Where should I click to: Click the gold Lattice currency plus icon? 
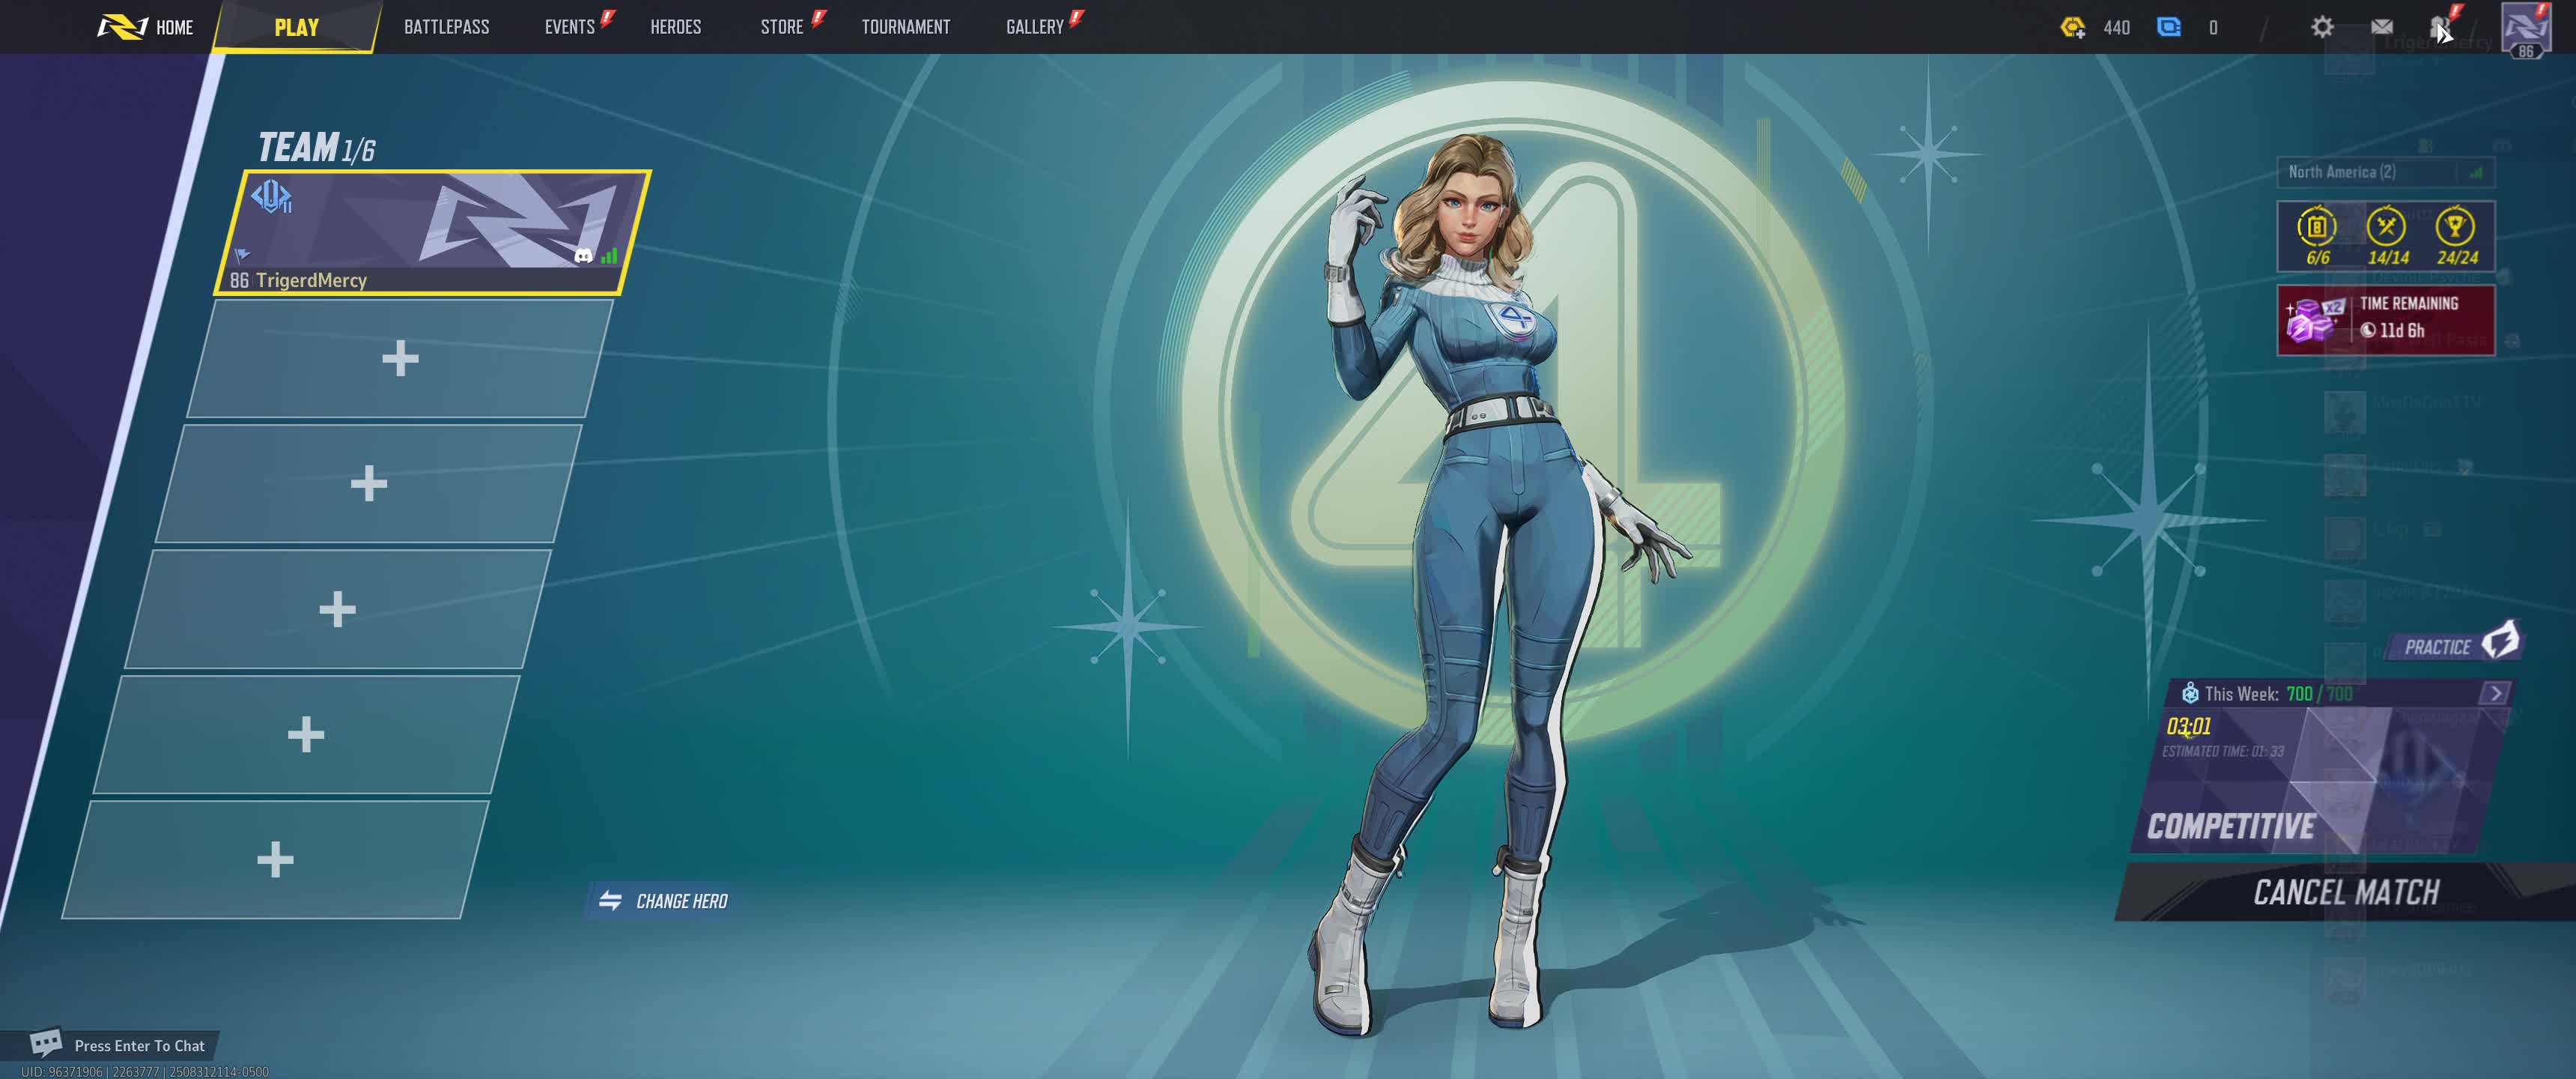2073,27
